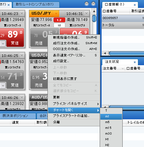Image resolution: width=144 pixels, height=147 pixels.
Task: Open the 合計 tab
Action: tap(42, 116)
